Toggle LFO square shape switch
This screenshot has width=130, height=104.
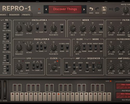pos(41,67)
